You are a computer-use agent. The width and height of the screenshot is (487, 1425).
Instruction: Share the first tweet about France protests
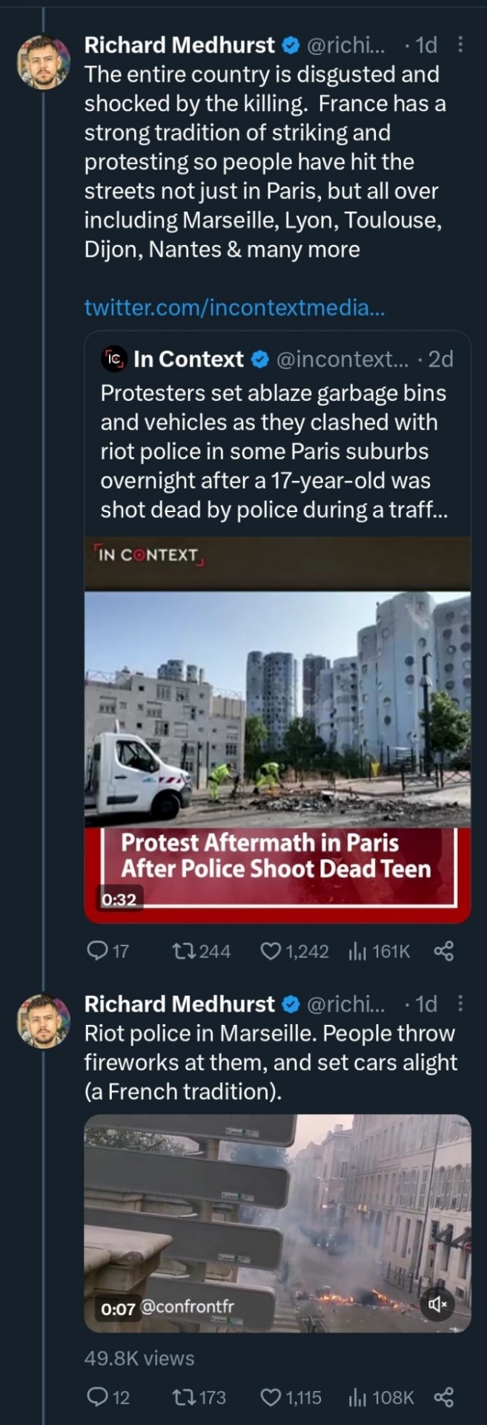pos(443,951)
